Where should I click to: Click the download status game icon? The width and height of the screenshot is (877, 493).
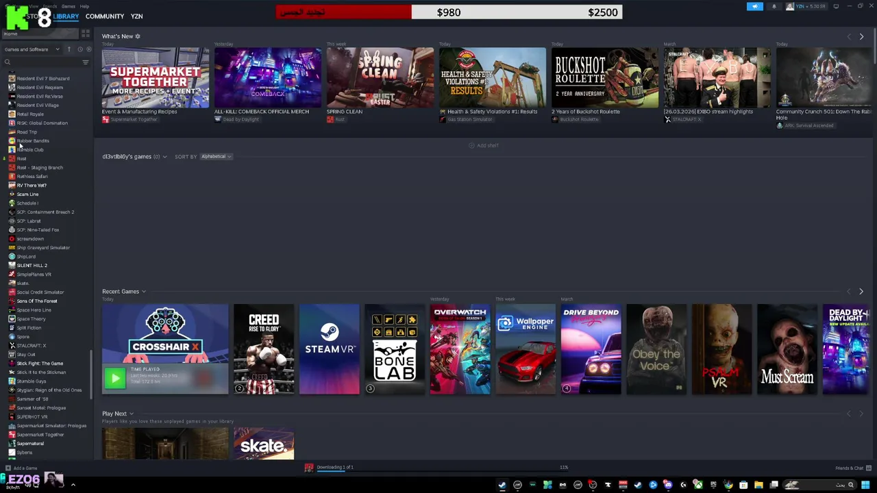(x=309, y=468)
